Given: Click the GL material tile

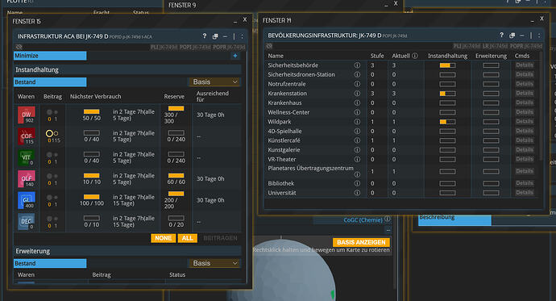Looking at the screenshot, I should (x=27, y=200).
